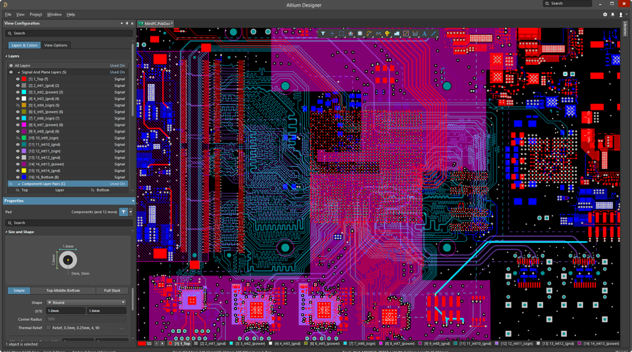
Task: Switch to the View Options tab
Action: pos(56,45)
